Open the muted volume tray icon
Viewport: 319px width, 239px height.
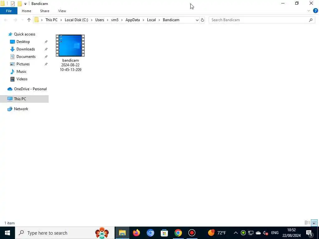coord(265,233)
